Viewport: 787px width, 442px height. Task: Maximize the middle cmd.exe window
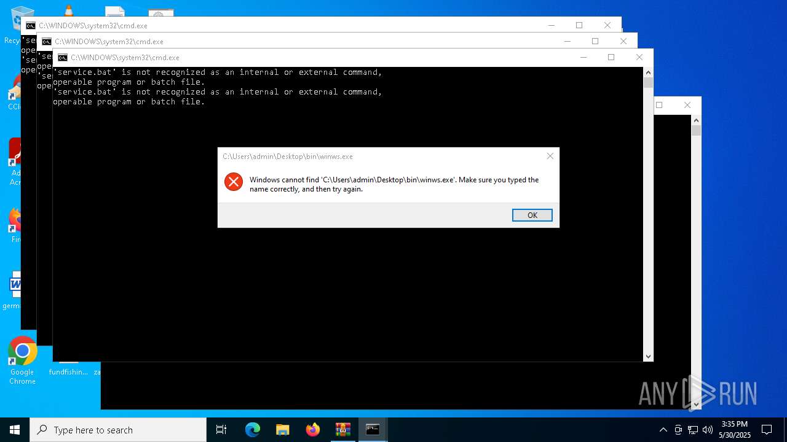tap(595, 41)
